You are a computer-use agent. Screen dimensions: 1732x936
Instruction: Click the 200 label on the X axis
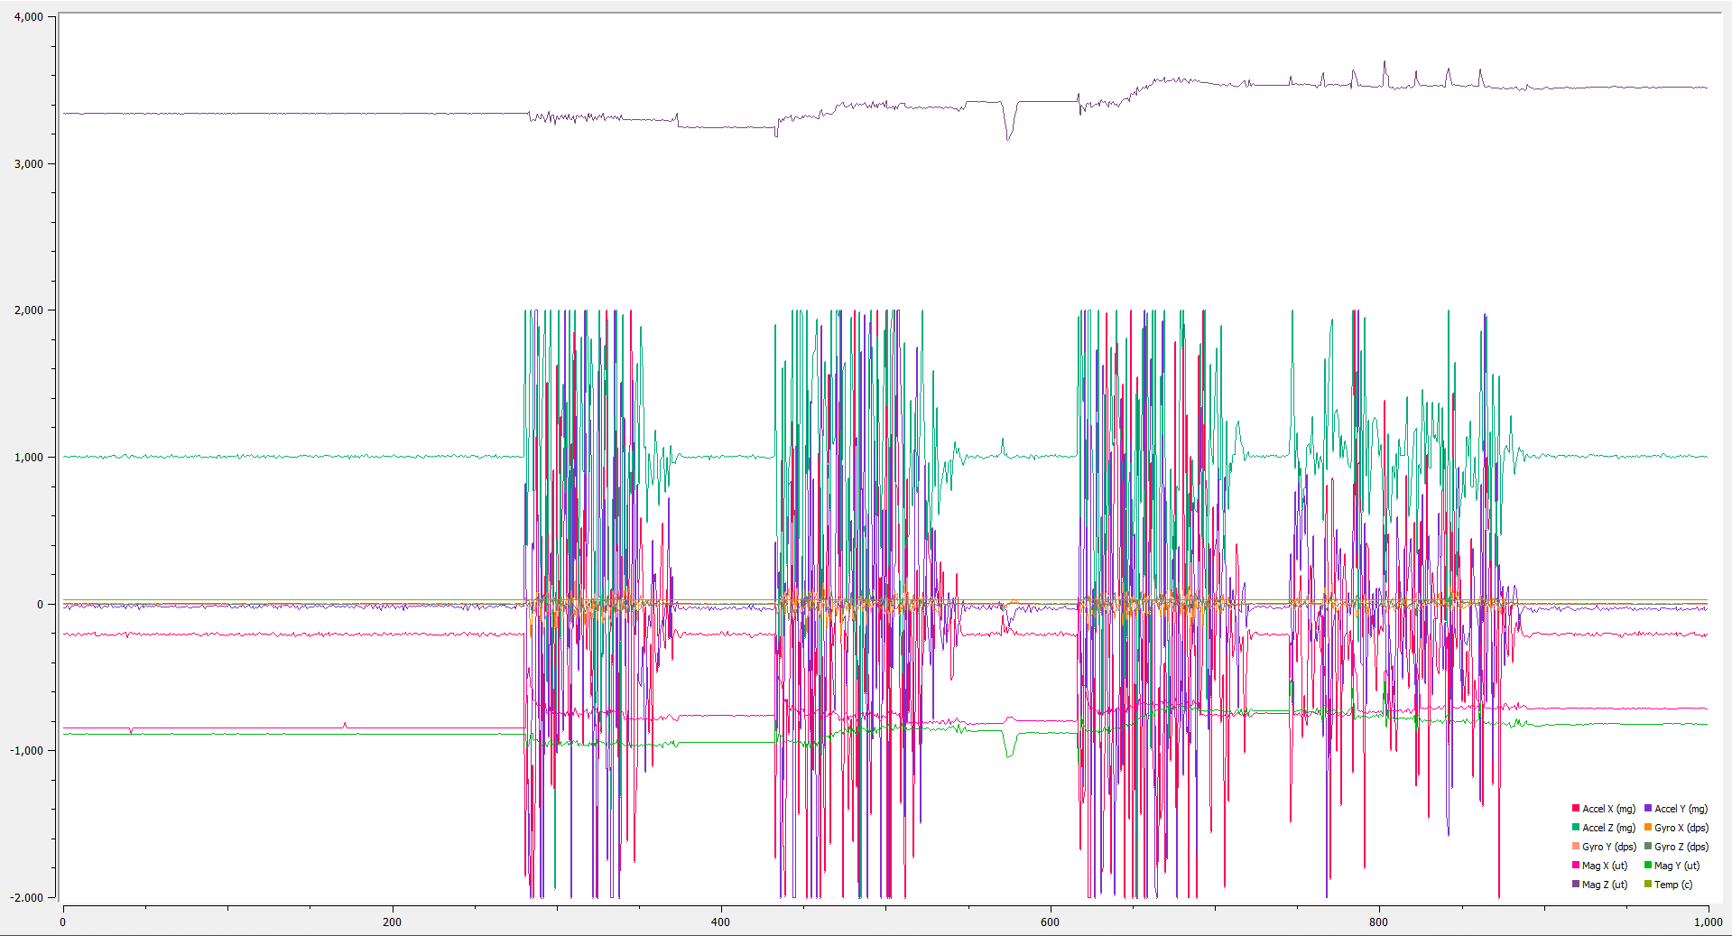click(392, 922)
